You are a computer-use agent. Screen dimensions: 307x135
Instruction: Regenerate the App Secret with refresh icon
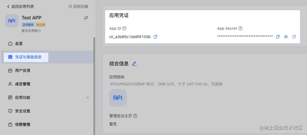click(294, 37)
